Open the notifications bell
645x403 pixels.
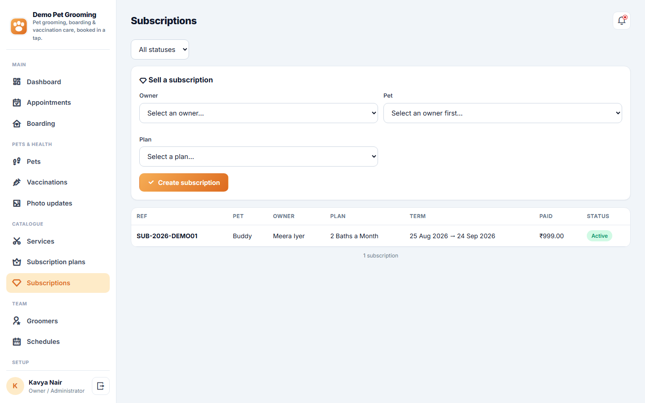622,21
